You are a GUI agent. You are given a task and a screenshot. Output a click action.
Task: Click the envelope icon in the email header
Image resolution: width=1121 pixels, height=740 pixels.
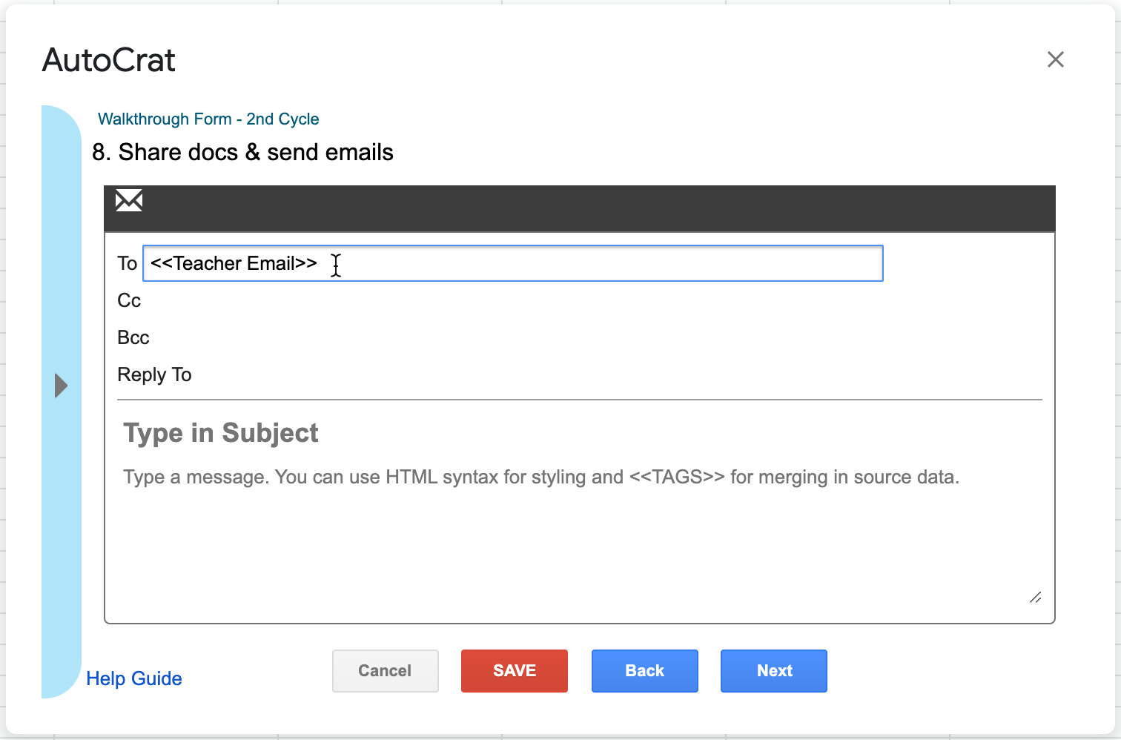tap(128, 200)
